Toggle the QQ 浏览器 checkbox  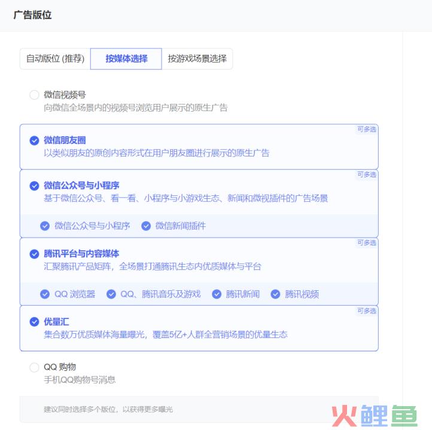click(45, 294)
